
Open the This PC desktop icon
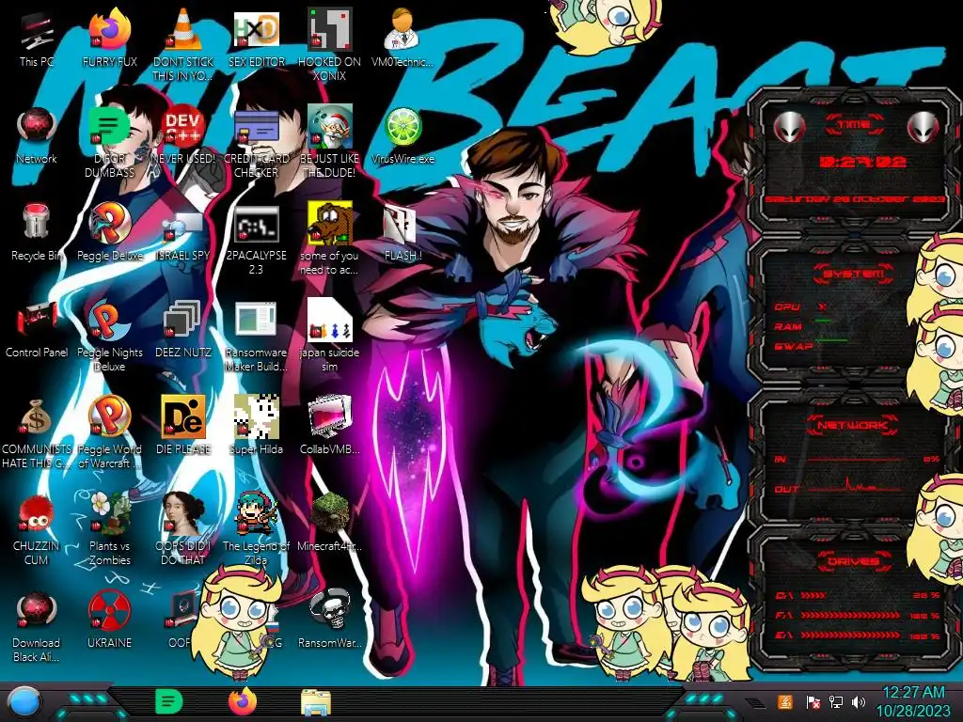(x=37, y=37)
